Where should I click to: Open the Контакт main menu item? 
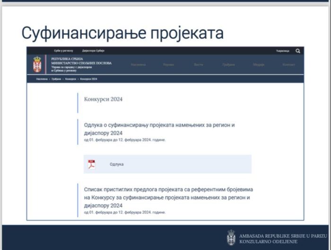pyautogui.click(x=288, y=64)
